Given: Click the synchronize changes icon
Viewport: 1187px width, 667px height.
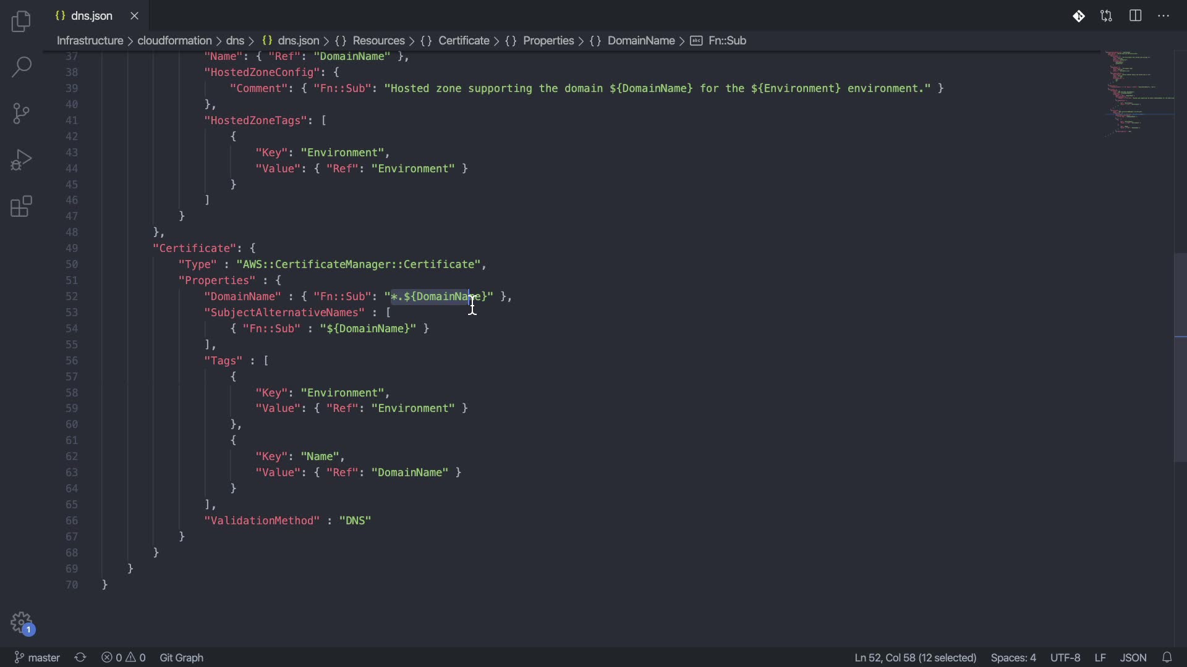Looking at the screenshot, I should coord(80,658).
